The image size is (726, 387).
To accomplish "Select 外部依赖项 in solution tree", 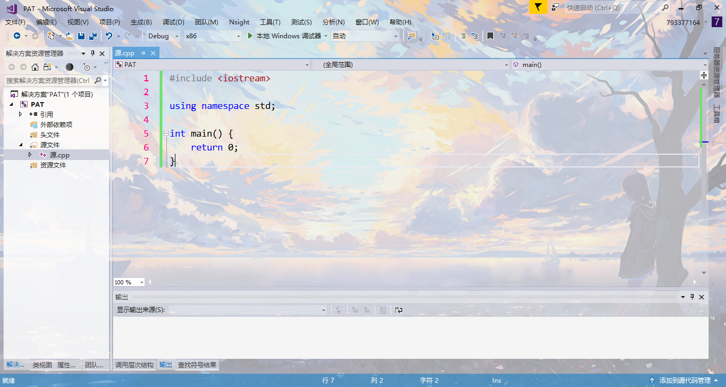I will point(56,124).
